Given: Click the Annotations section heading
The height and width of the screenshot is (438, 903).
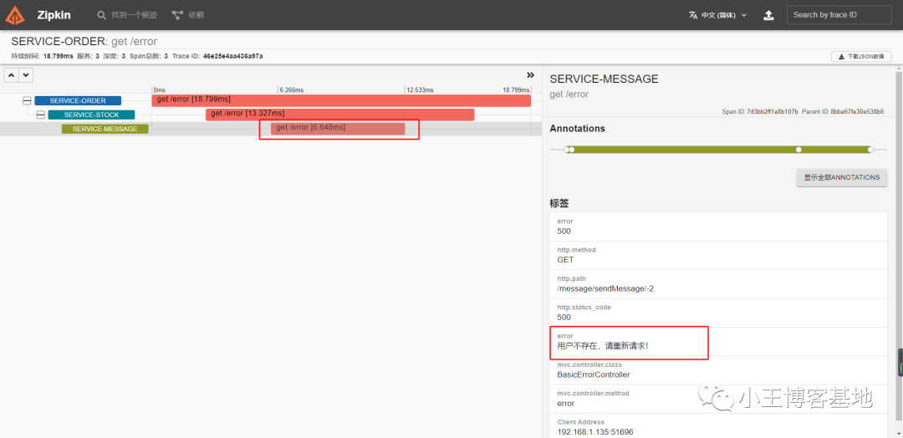Looking at the screenshot, I should 578,129.
